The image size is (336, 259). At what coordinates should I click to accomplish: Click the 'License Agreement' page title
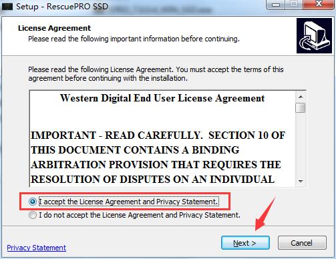pos(54,28)
